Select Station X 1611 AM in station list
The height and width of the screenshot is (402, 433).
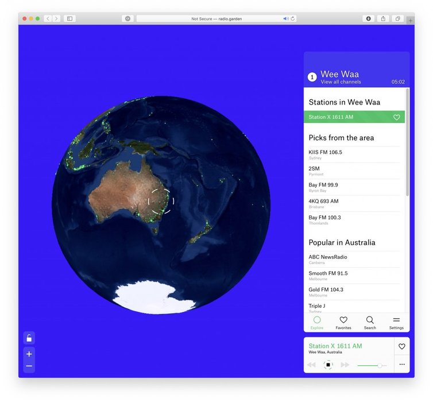click(x=354, y=117)
